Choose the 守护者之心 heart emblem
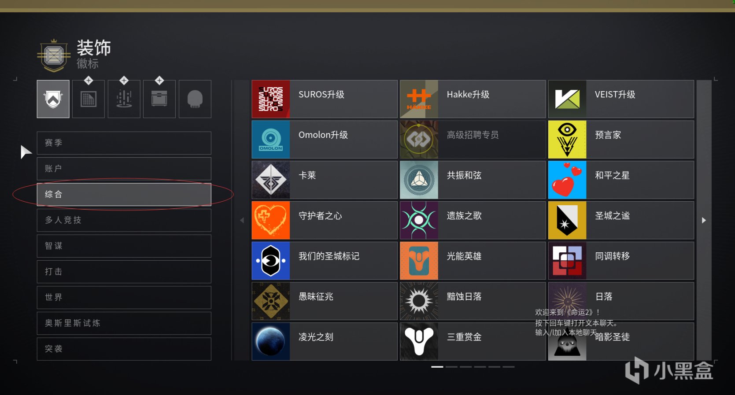 (x=325, y=220)
